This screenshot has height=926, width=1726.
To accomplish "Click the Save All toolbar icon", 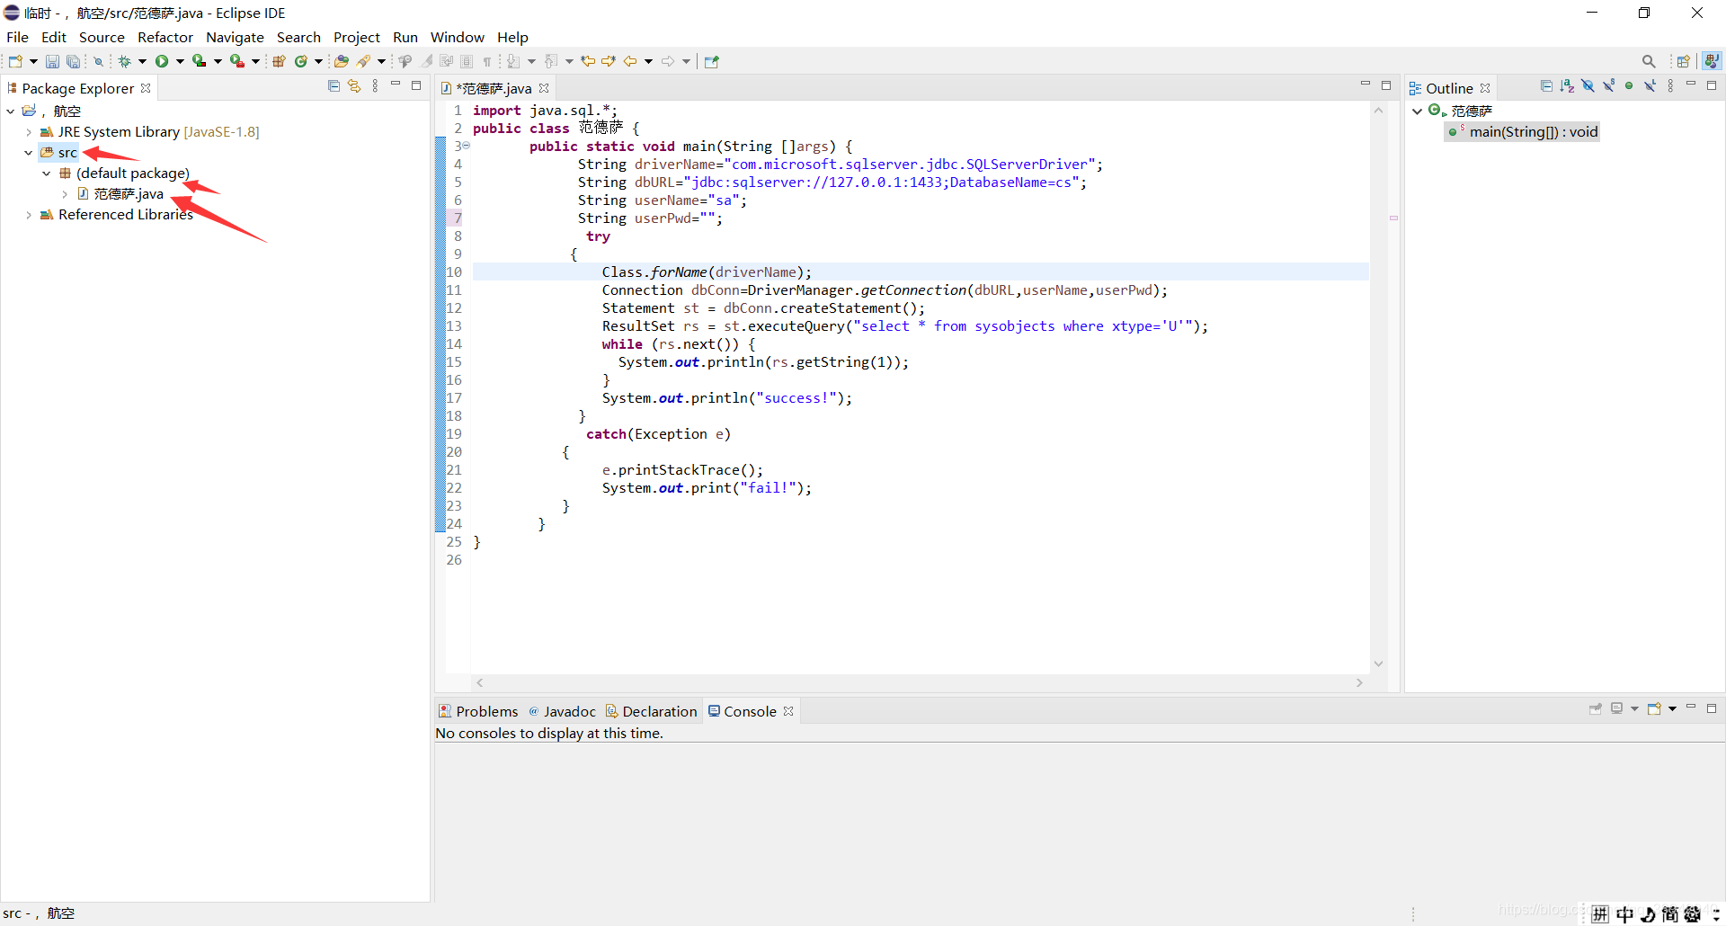I will click(74, 61).
